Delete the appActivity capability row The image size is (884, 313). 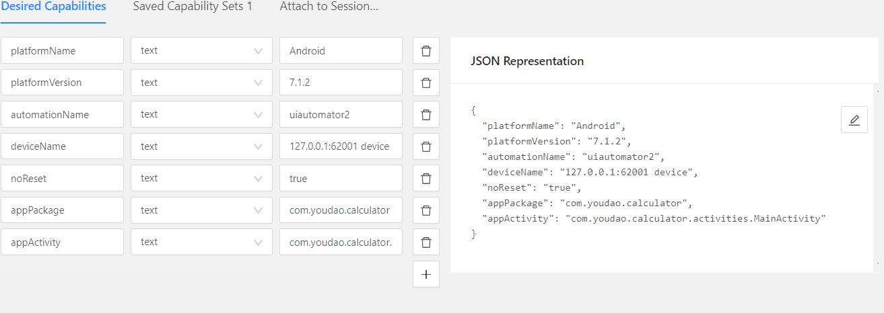[x=426, y=242]
